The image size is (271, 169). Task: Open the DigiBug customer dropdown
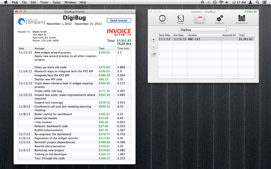(204, 30)
